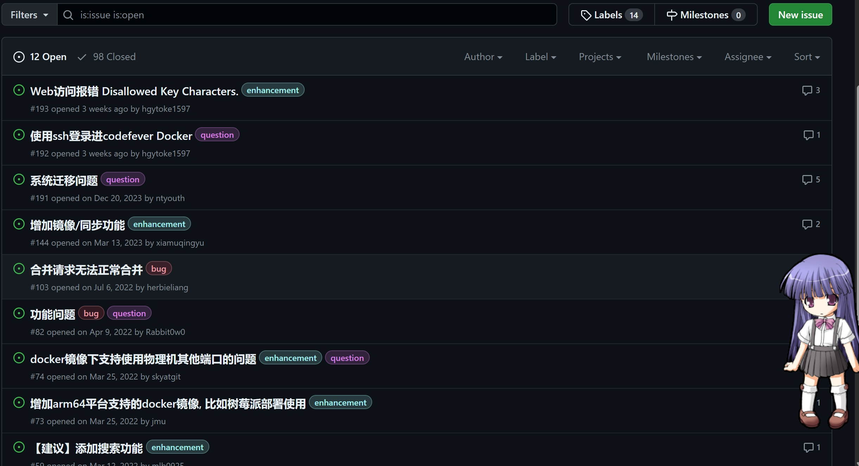Screen dimensions: 859x466
Task: Open issue '合并请求无法正常合并'
Action: pyautogui.click(x=87, y=270)
